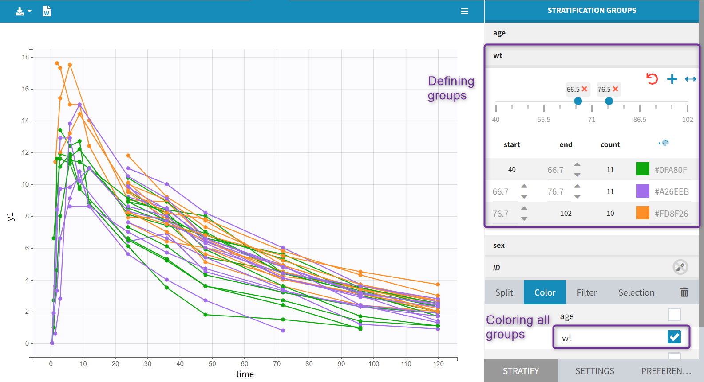Switch to the Split tab

click(x=504, y=292)
